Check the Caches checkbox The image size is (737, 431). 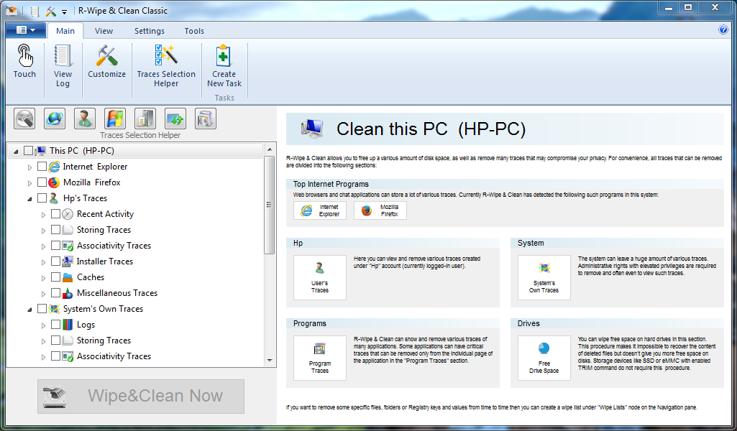55,277
